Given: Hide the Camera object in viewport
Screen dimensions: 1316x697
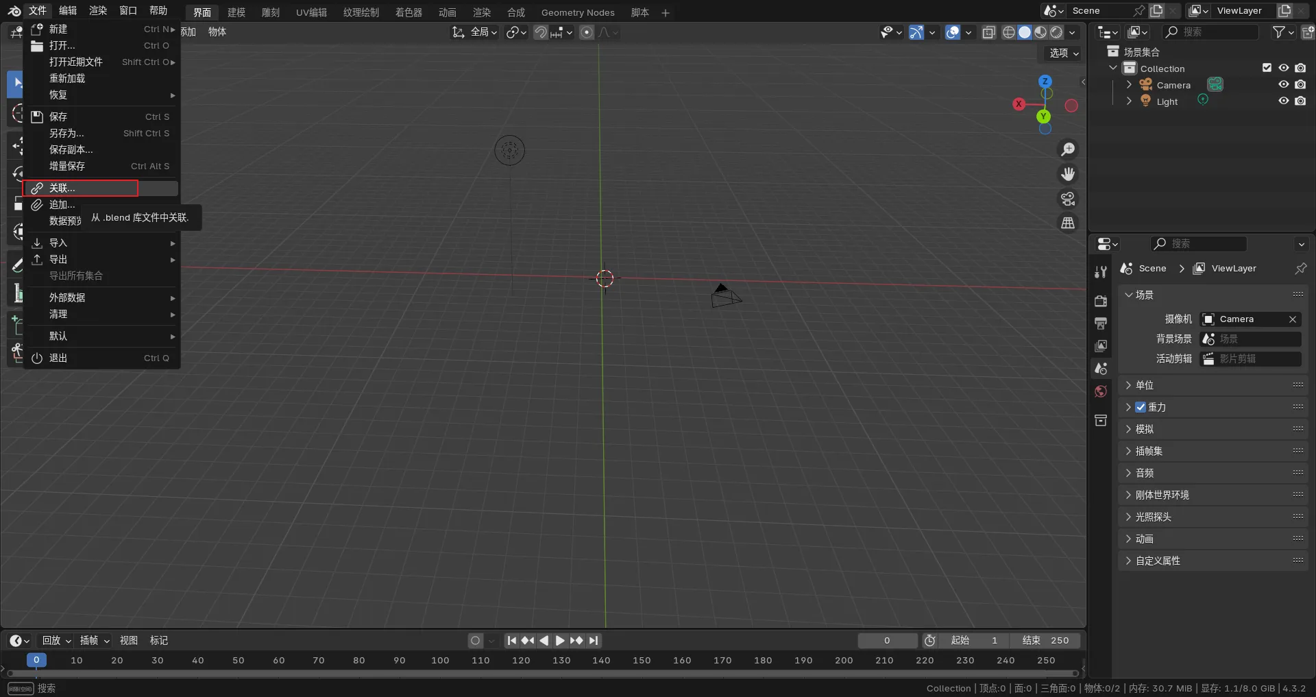Looking at the screenshot, I should (x=1283, y=85).
